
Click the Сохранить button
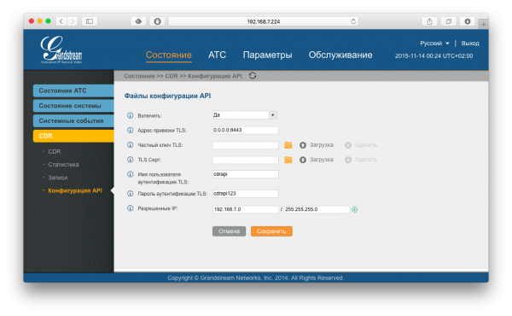pos(271,231)
